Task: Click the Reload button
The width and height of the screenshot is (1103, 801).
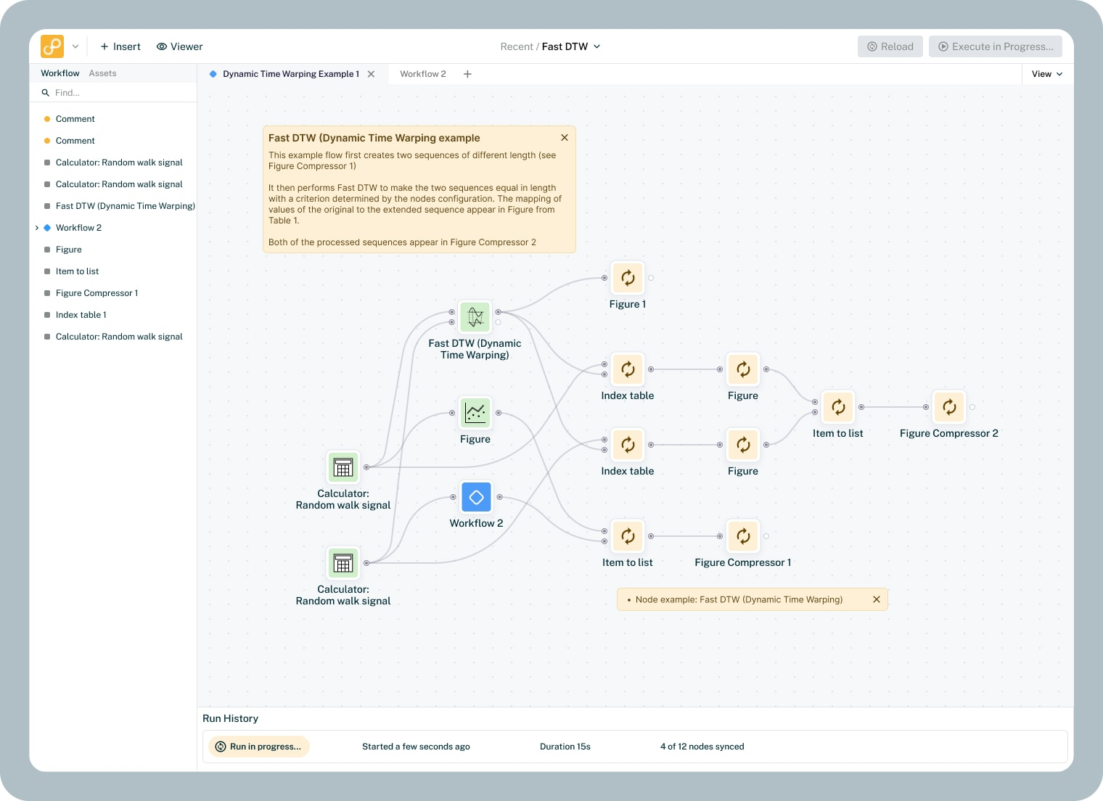Action: click(x=890, y=46)
